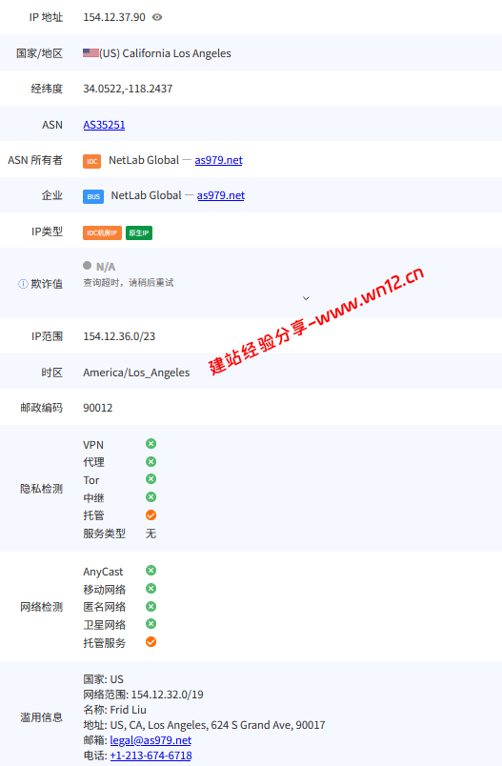Screen dimensions: 502x766
Task: Click the 624 S Grand Ave address line
Action: coord(204,725)
